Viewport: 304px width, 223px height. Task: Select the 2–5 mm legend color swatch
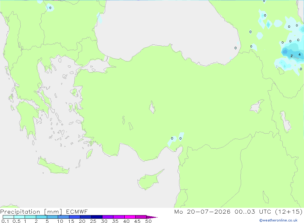pyautogui.click(x=41, y=217)
